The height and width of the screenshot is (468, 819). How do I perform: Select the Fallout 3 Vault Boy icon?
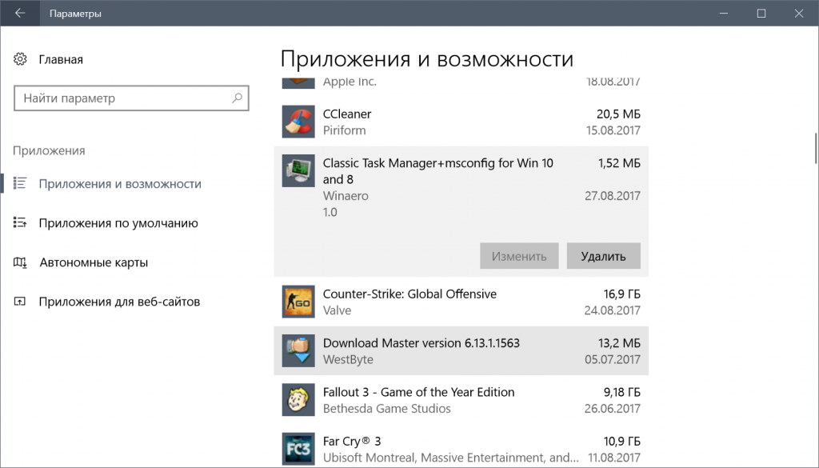click(x=298, y=400)
